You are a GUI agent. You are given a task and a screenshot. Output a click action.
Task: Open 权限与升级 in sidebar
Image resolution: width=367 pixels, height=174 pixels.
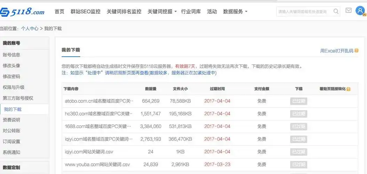click(14, 87)
